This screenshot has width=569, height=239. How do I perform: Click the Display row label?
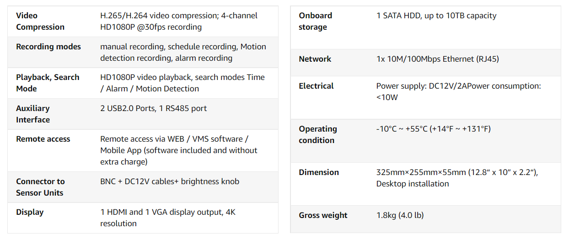tap(30, 212)
